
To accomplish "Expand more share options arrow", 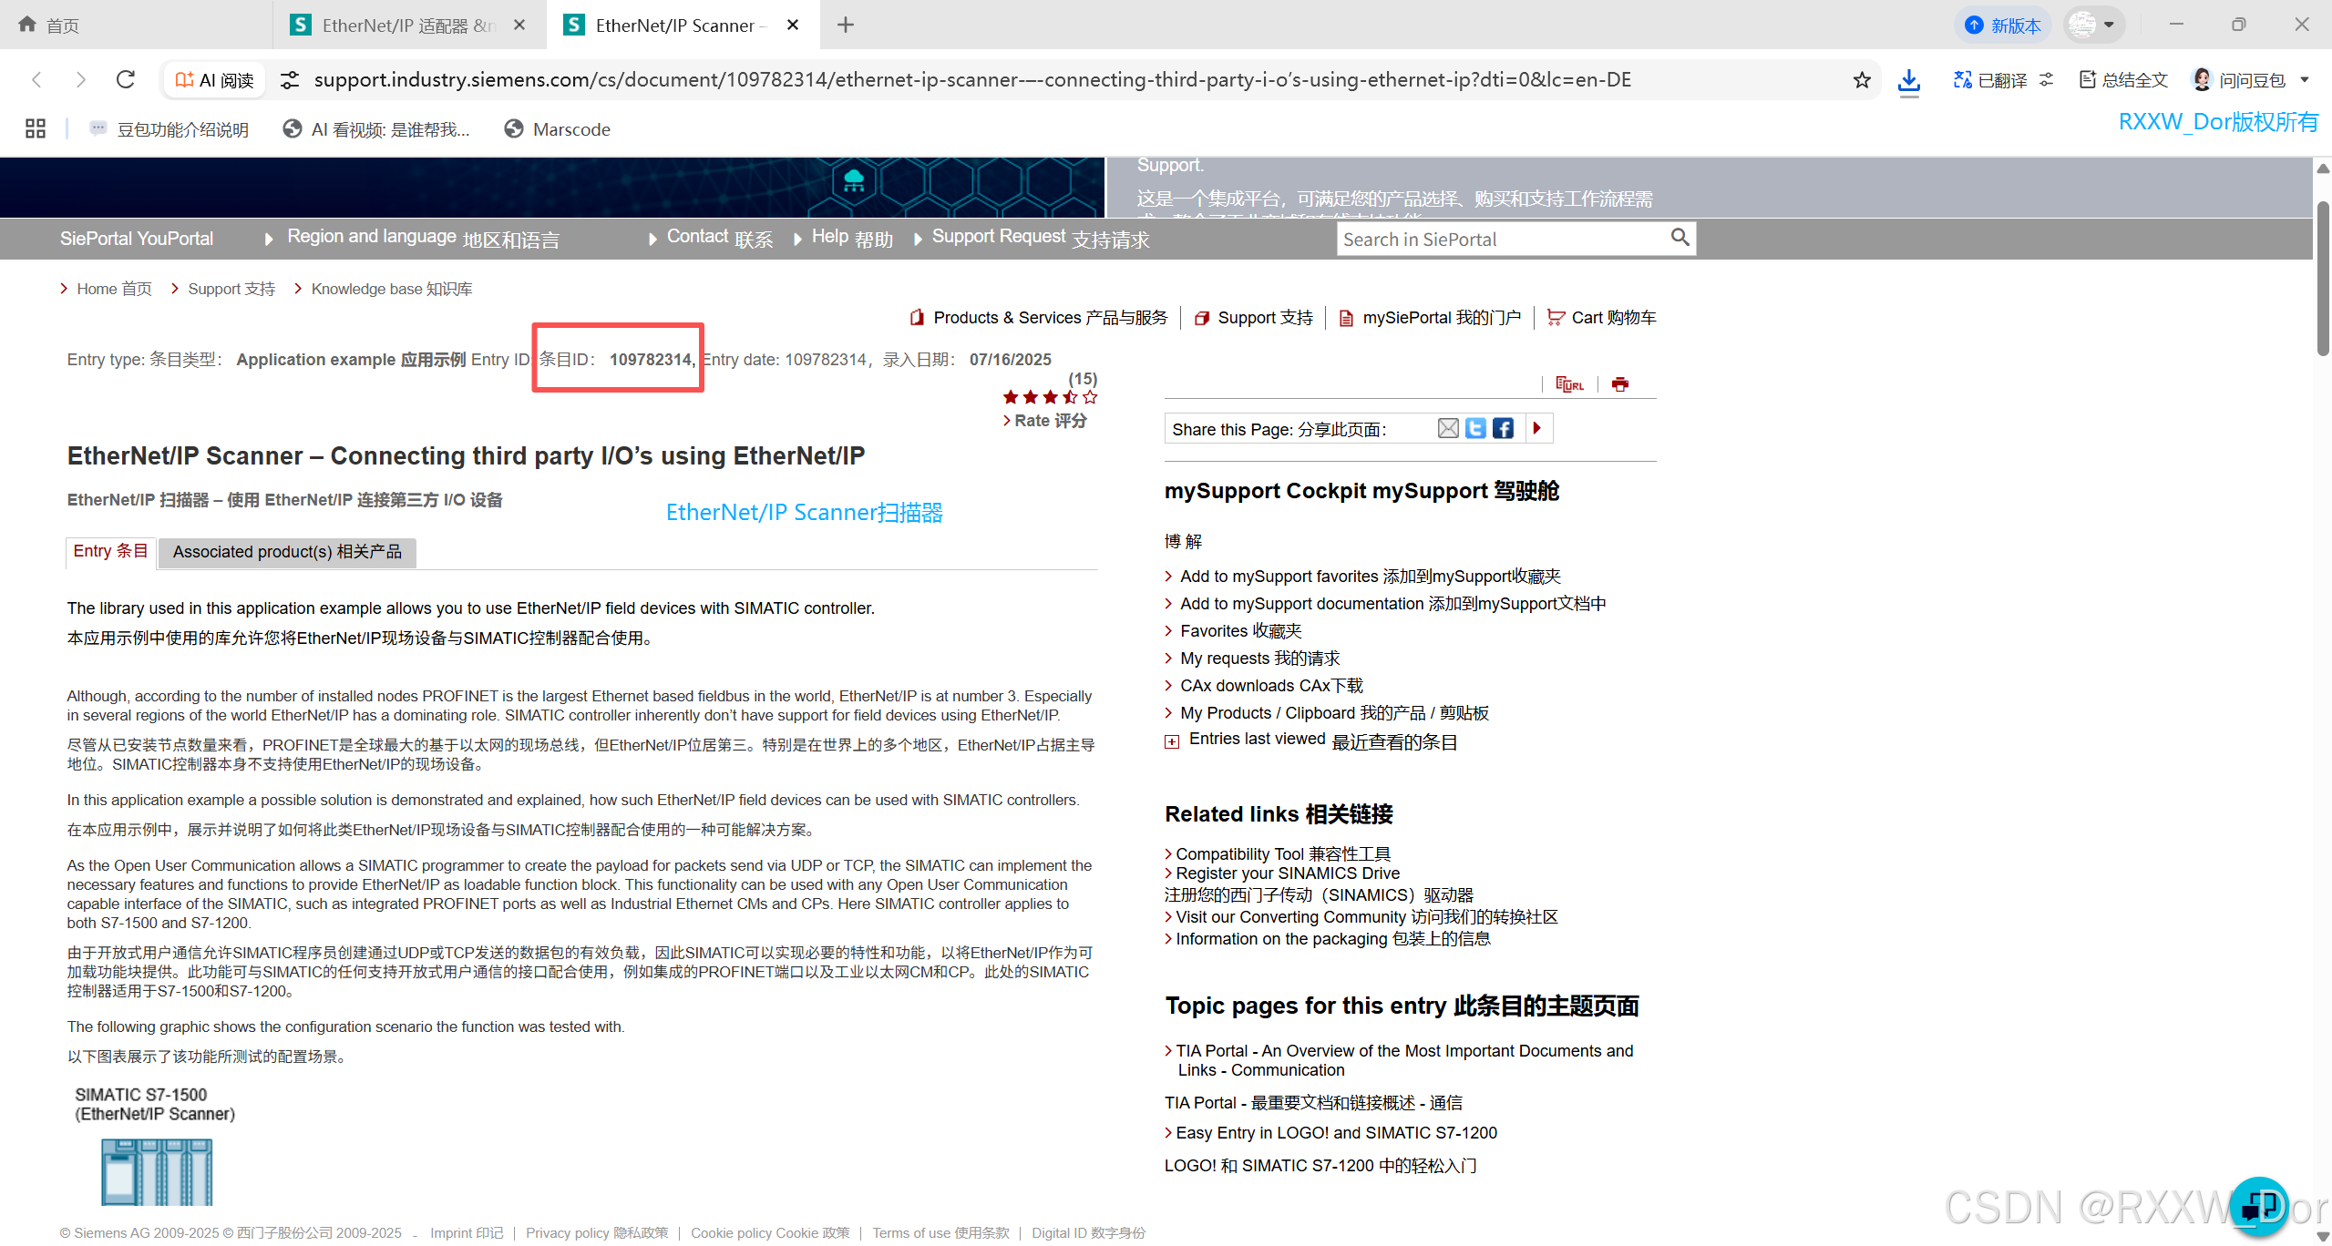I will click(x=1536, y=428).
